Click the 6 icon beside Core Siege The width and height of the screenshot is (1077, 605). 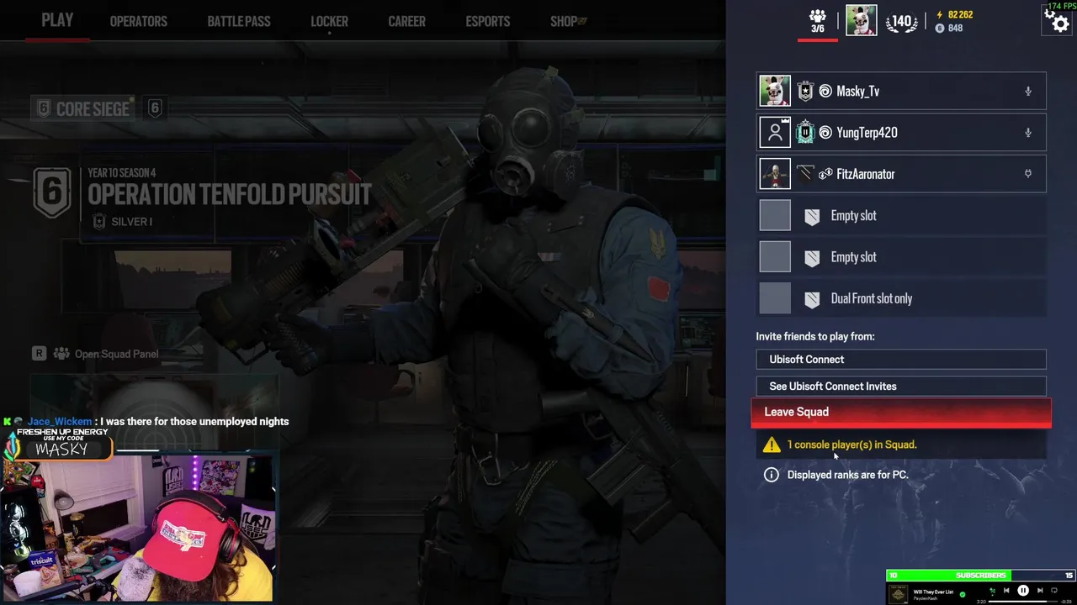[155, 108]
